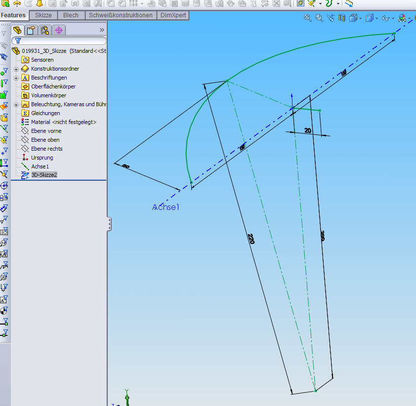Select 3D-Skizze2 in the feature tree
416x406 pixels.
44,175
